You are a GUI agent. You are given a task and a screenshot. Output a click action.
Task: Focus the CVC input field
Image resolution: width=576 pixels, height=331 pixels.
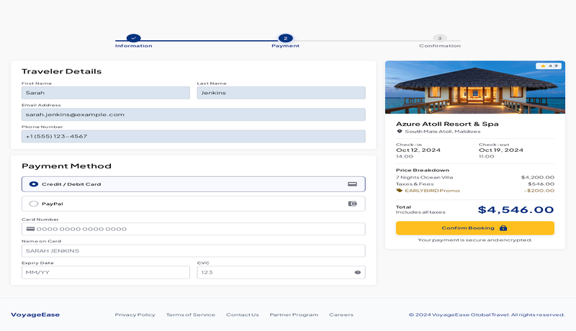(281, 272)
